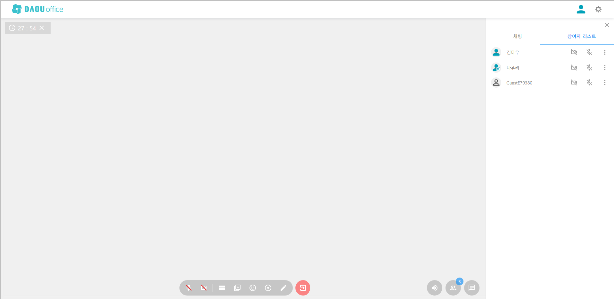Switch to the 채팅 tab
Viewport: 614px width, 299px height.
(x=517, y=36)
